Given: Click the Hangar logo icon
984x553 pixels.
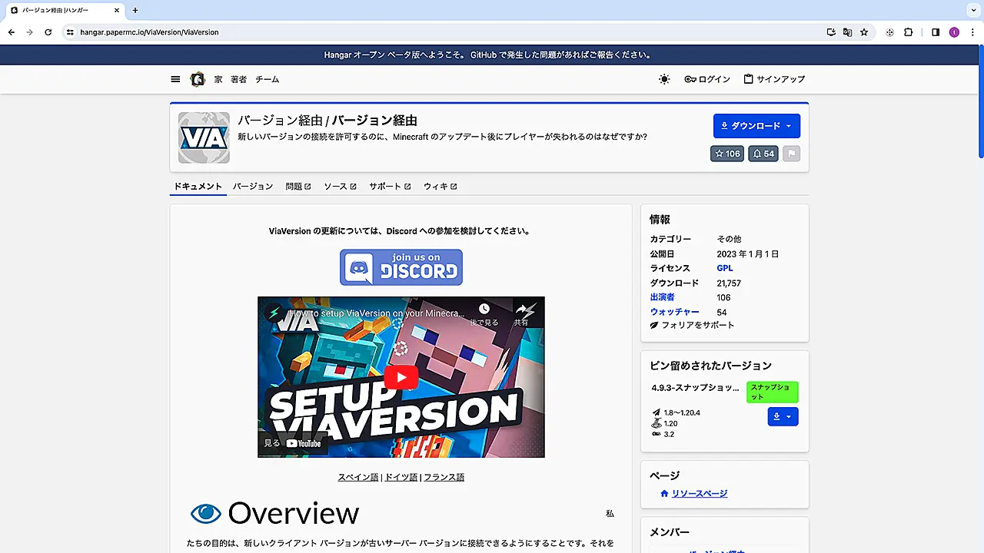Looking at the screenshot, I should pyautogui.click(x=198, y=79).
